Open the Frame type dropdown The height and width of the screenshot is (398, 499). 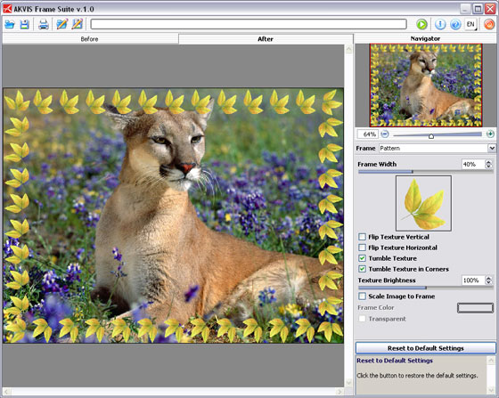[492, 148]
